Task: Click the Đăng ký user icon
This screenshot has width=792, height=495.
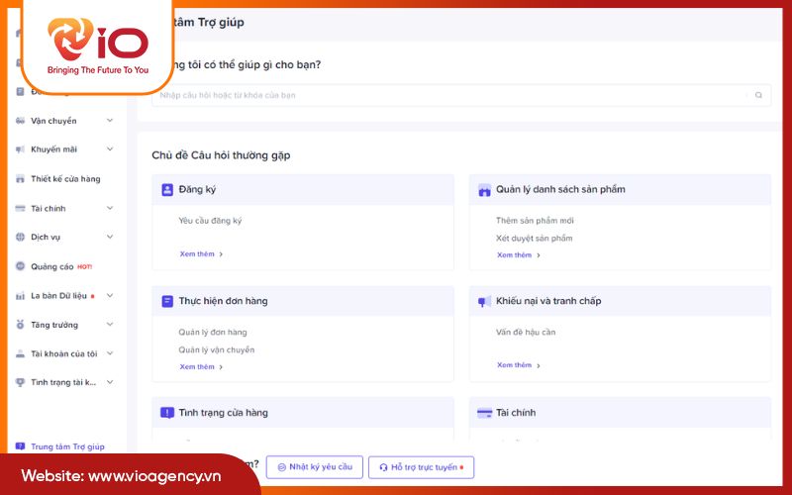Action: point(167,189)
